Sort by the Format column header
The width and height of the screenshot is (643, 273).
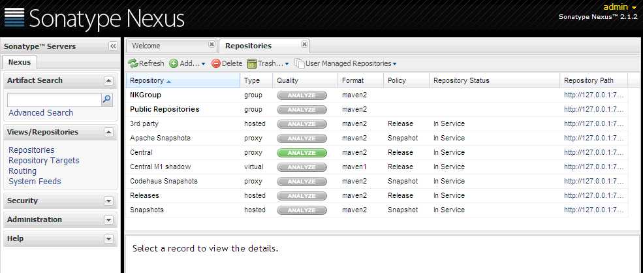click(x=360, y=80)
